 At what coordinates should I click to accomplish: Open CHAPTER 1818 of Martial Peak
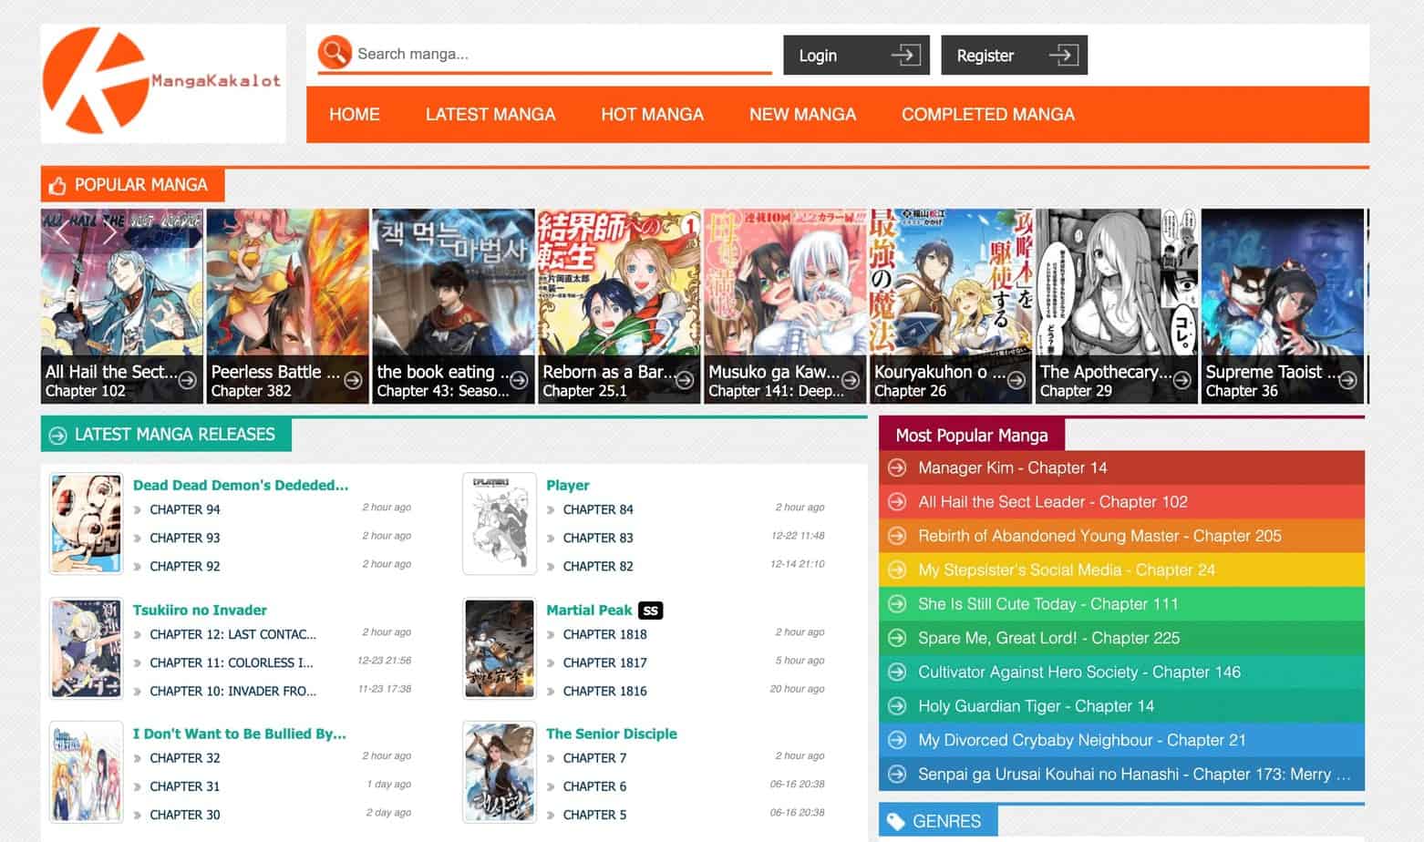point(605,634)
